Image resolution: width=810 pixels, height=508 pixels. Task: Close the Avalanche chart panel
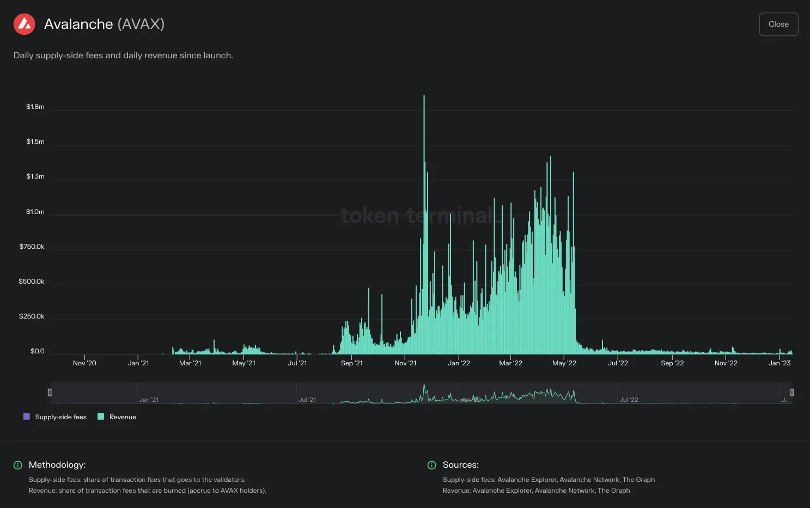coord(778,25)
